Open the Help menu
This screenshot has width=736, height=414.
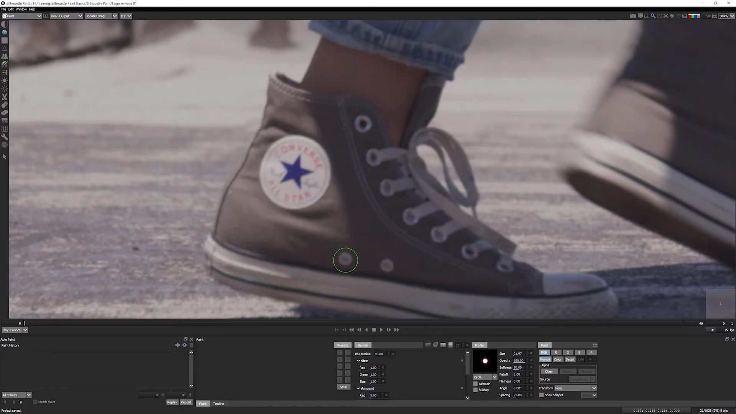32,9
